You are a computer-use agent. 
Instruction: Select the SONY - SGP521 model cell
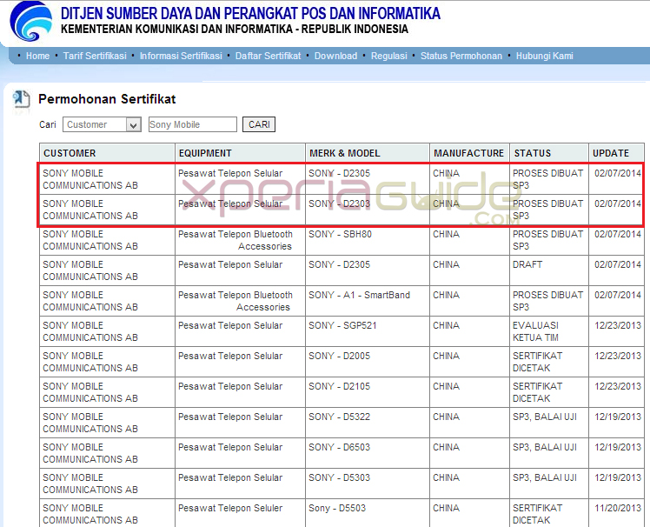pos(368,331)
